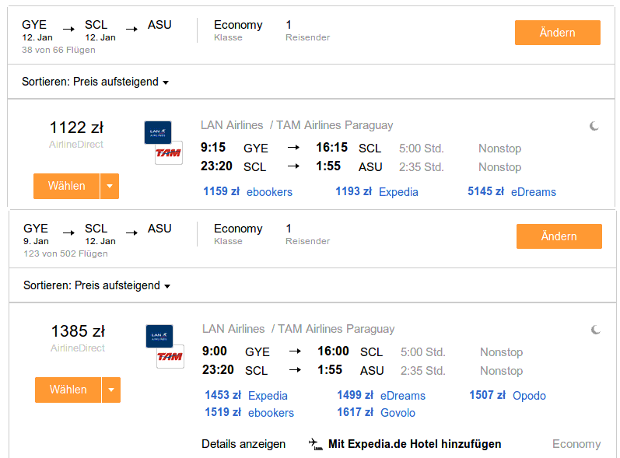Show flight details via Details anzeigen

click(243, 444)
